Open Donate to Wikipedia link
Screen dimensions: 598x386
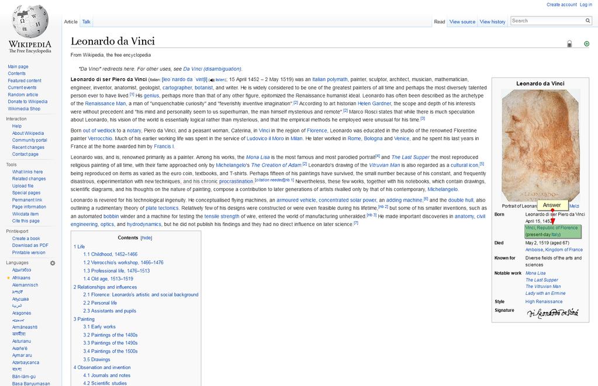pos(27,102)
